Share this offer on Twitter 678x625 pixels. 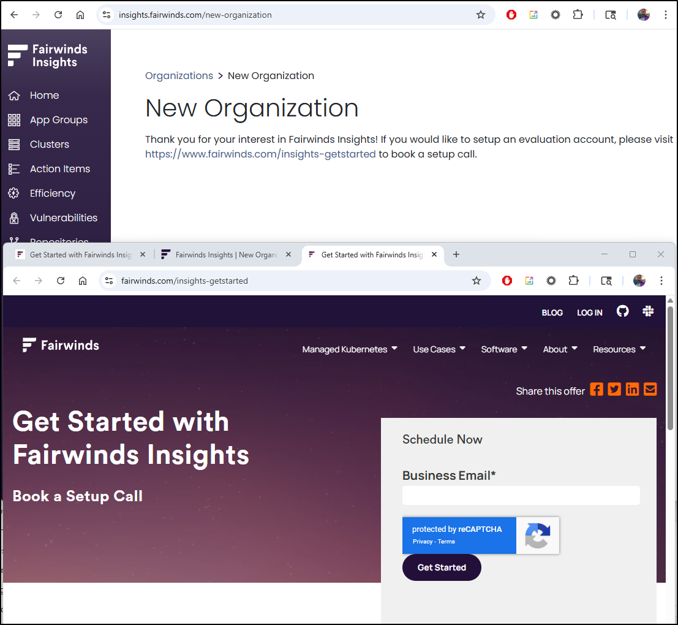[614, 389]
